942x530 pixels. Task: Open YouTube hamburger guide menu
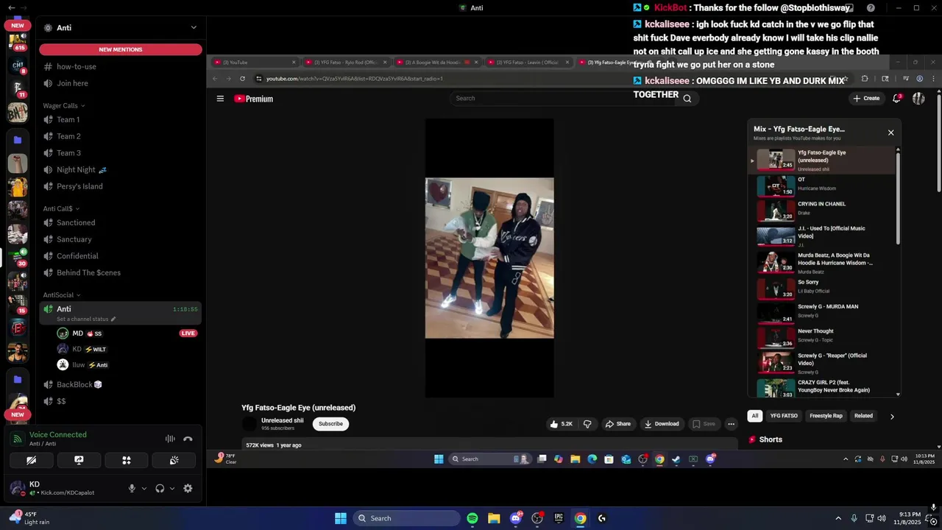coord(220,99)
